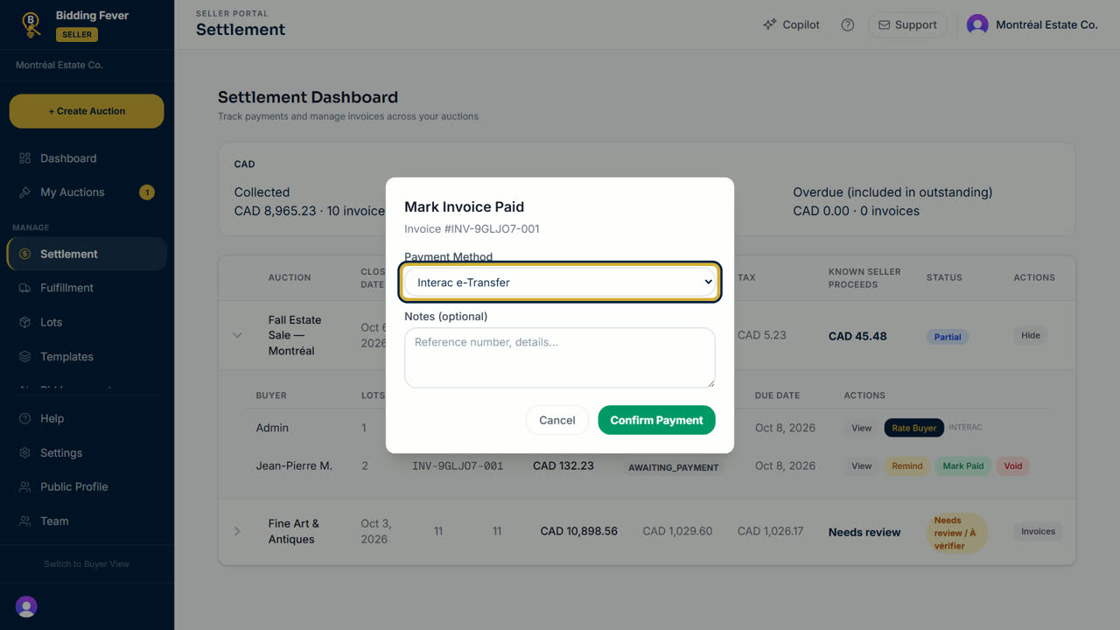Cancel the Mark Invoice Paid dialog

[x=557, y=420]
